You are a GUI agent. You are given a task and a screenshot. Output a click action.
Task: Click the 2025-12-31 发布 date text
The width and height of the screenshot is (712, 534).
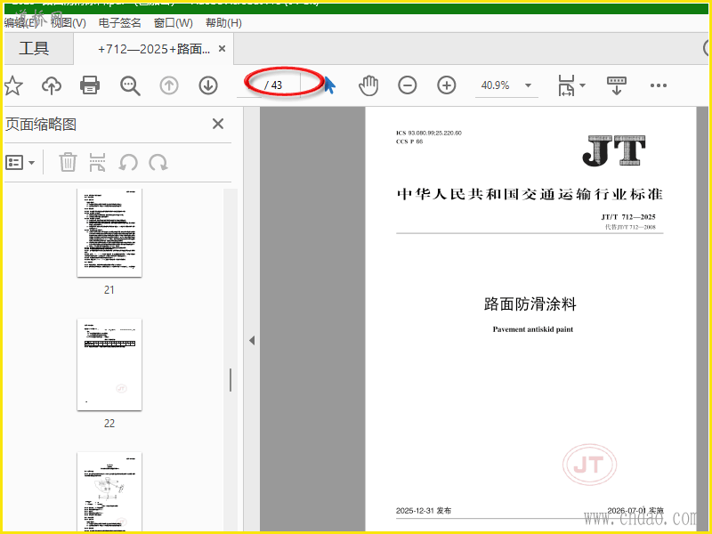[424, 510]
